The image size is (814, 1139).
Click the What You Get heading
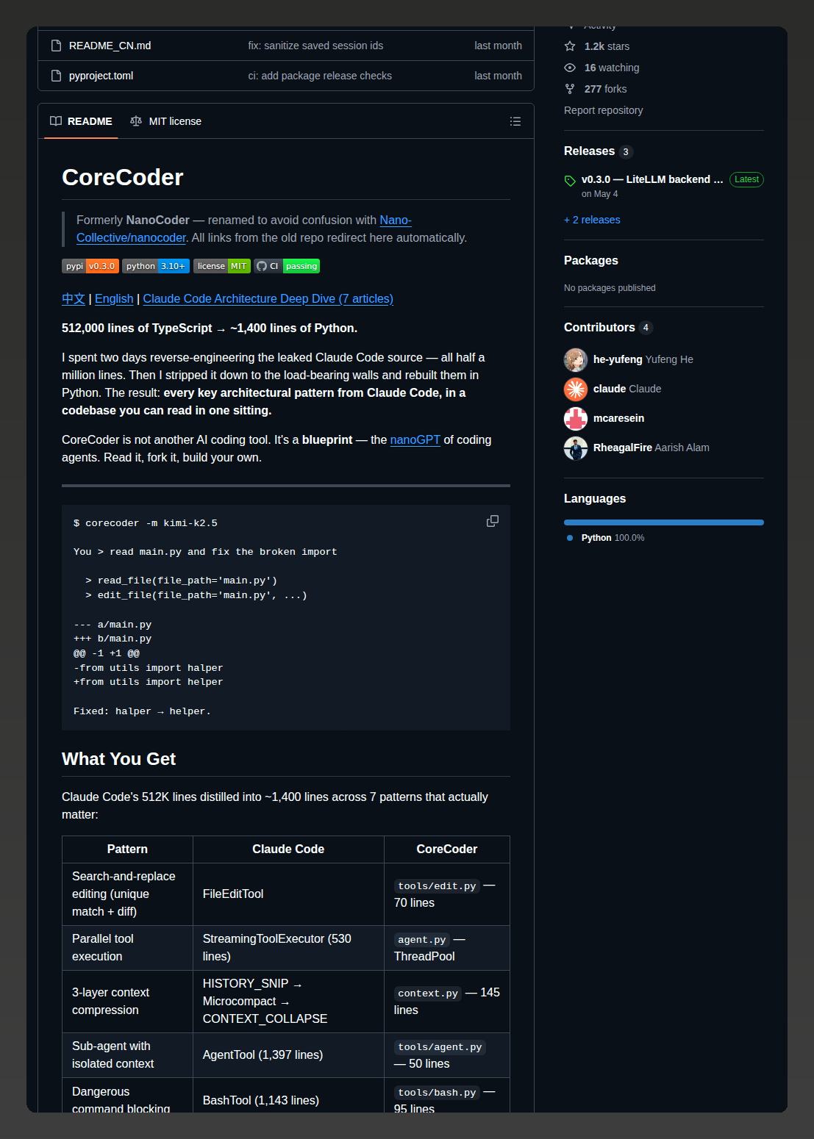pyautogui.click(x=118, y=759)
